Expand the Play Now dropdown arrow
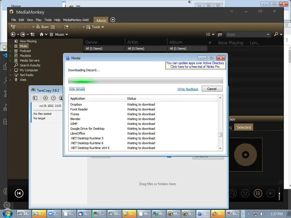The width and height of the screenshot is (291, 218). 33,27
